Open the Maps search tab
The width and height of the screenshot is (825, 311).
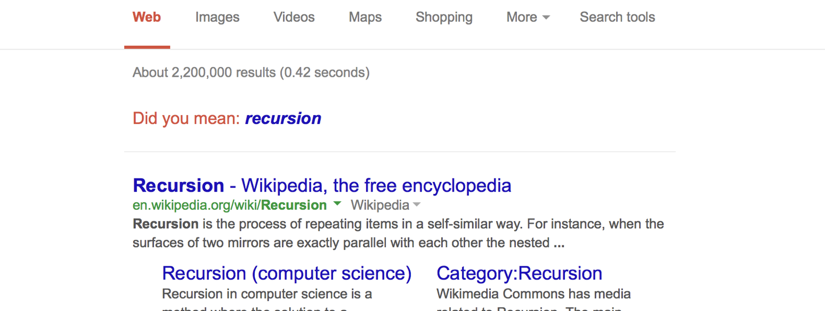tap(365, 17)
